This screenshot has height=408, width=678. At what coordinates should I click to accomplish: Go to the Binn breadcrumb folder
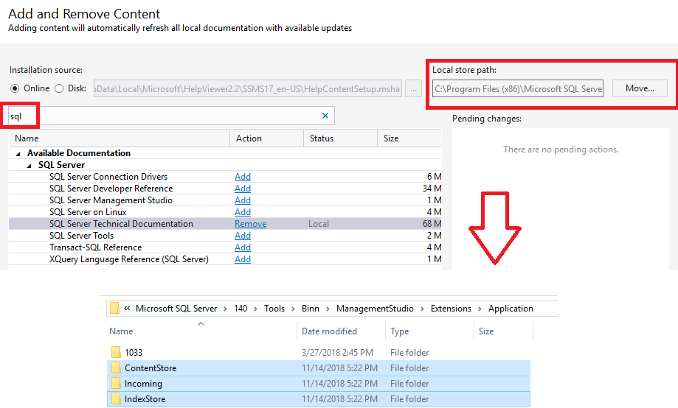311,309
